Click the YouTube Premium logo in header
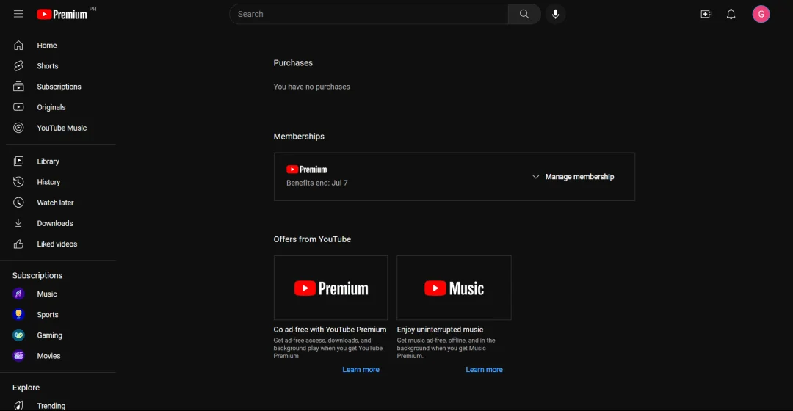793x411 pixels. point(62,15)
